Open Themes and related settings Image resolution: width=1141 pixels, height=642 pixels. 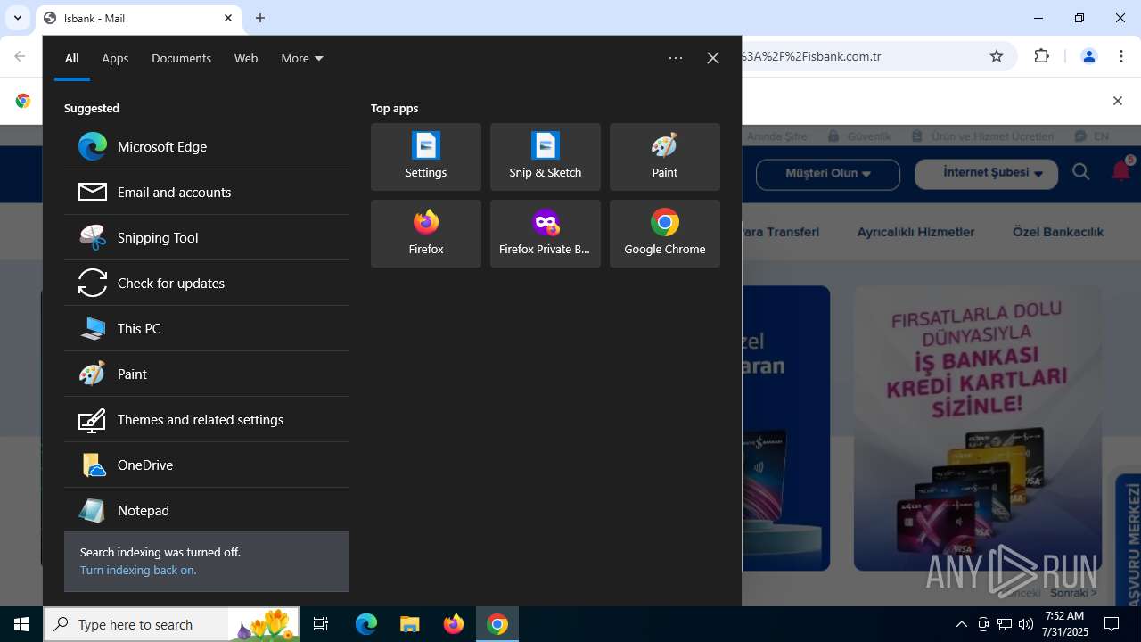[x=207, y=419]
